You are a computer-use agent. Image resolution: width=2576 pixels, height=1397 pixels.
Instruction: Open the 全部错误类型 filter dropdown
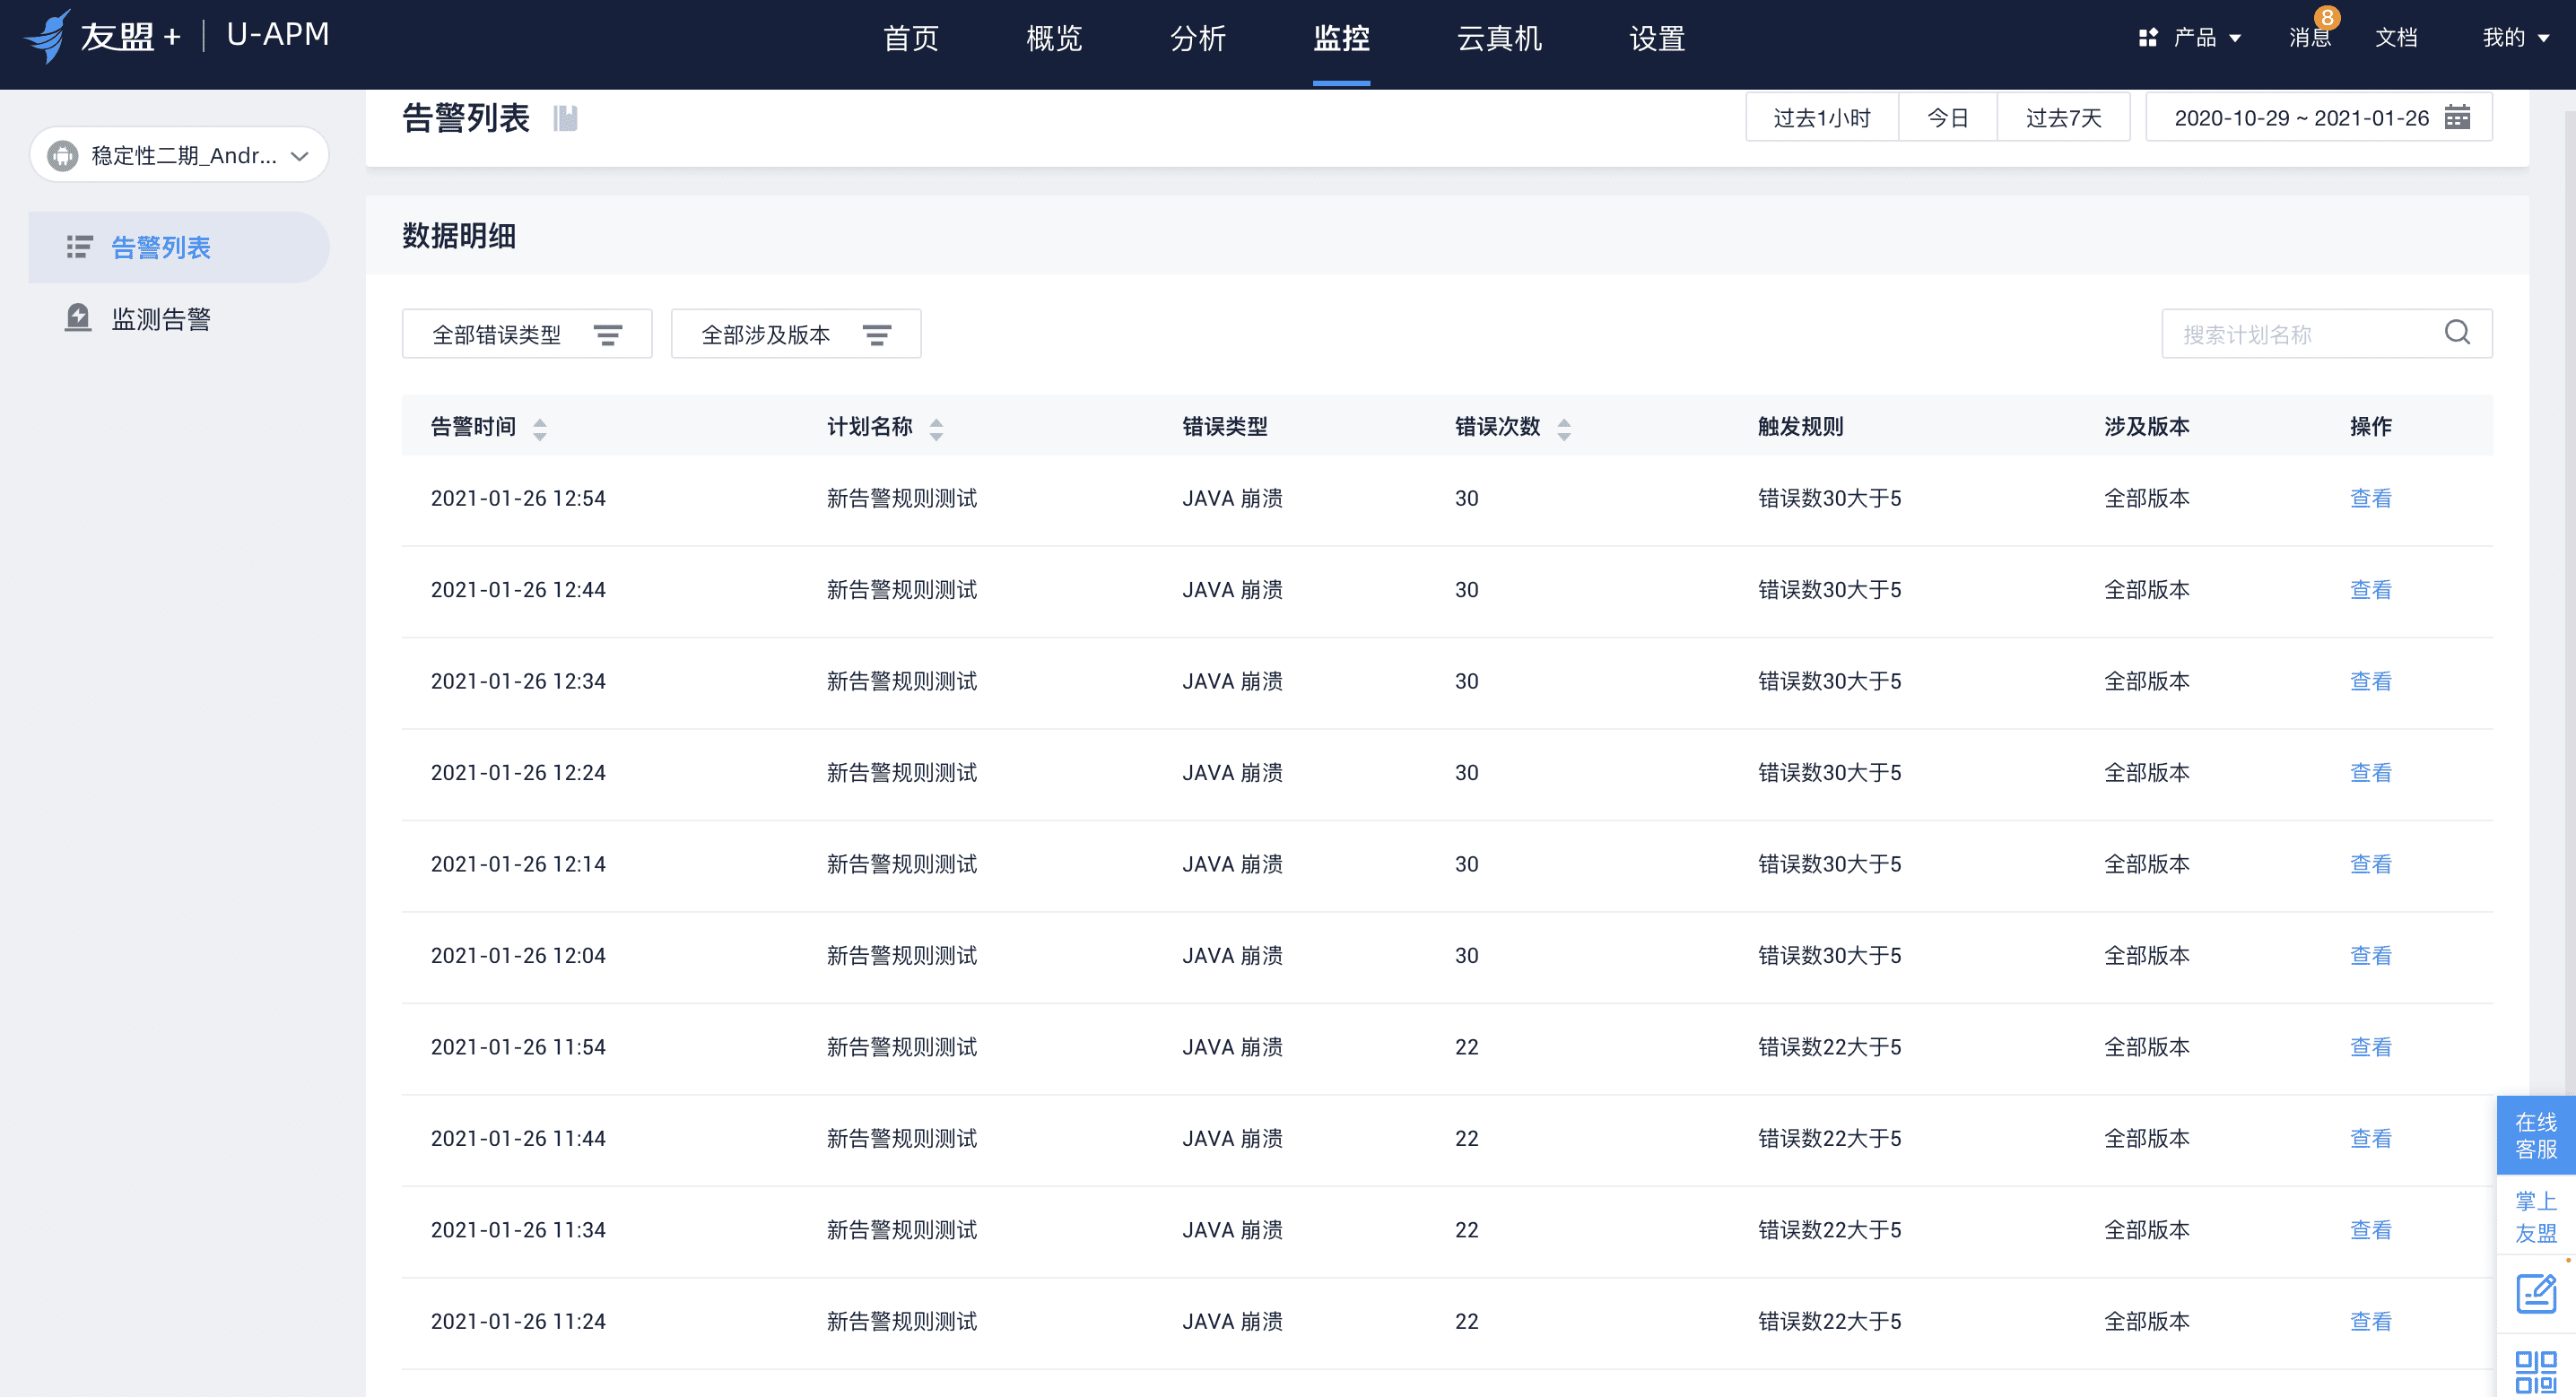[527, 334]
